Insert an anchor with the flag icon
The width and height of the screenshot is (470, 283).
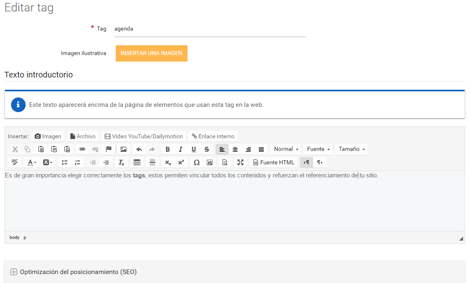pos(108,149)
